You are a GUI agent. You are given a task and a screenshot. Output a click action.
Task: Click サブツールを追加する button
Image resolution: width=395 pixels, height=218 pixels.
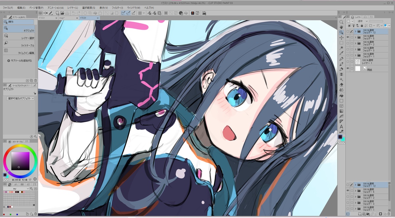coord(20,61)
